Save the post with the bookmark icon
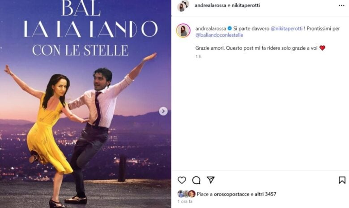The width and height of the screenshot is (349, 208). pyautogui.click(x=342, y=180)
